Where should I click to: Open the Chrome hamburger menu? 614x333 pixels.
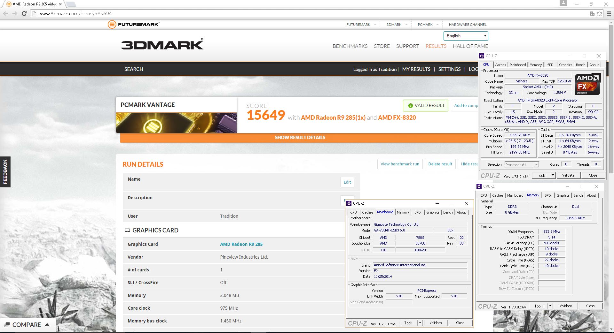[609, 13]
